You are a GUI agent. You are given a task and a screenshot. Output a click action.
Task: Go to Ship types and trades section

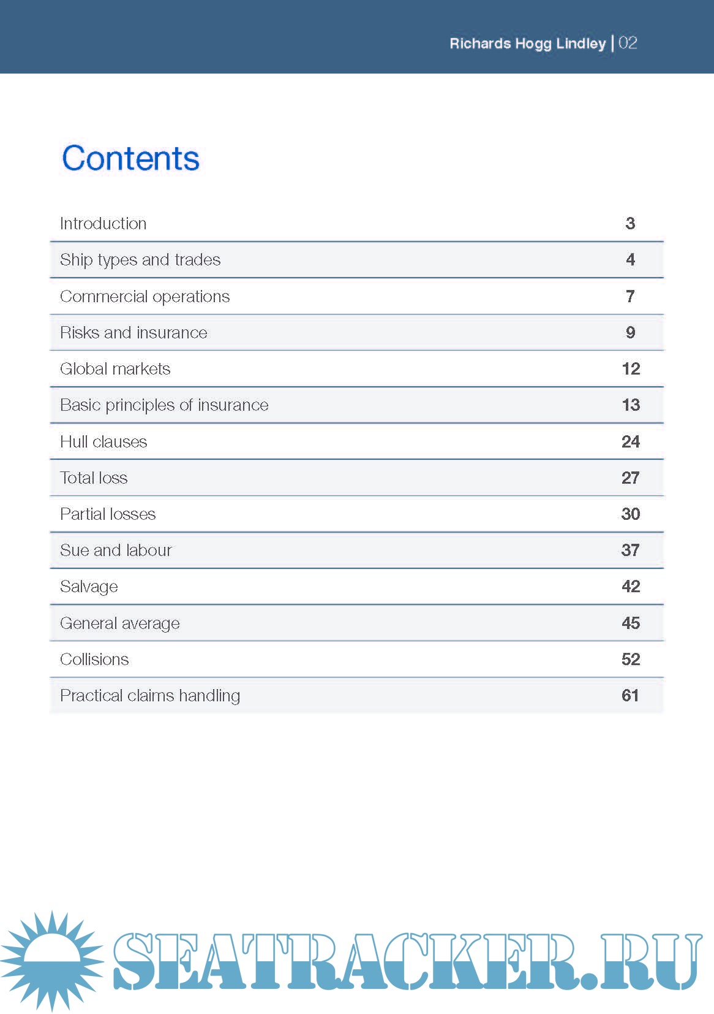tap(140, 260)
